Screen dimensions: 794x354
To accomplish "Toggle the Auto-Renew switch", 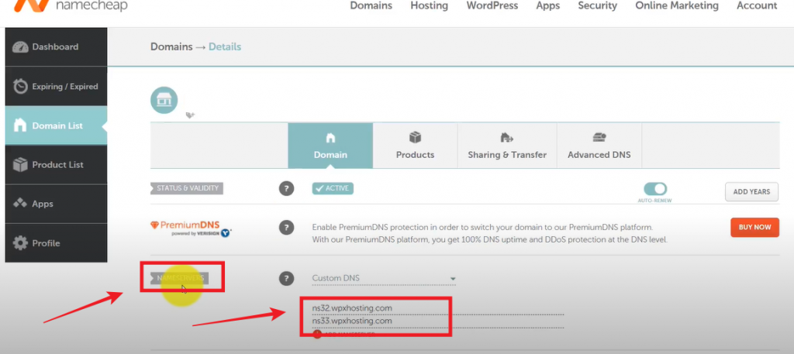I will [655, 189].
